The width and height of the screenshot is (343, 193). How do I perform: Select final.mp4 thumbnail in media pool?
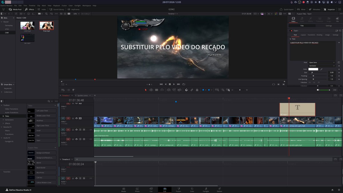[x=47, y=26]
